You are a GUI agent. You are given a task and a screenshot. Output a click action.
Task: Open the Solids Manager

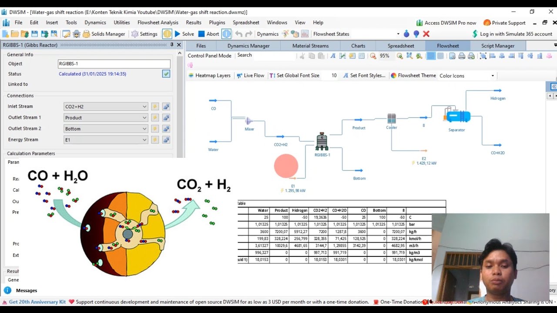(x=104, y=34)
